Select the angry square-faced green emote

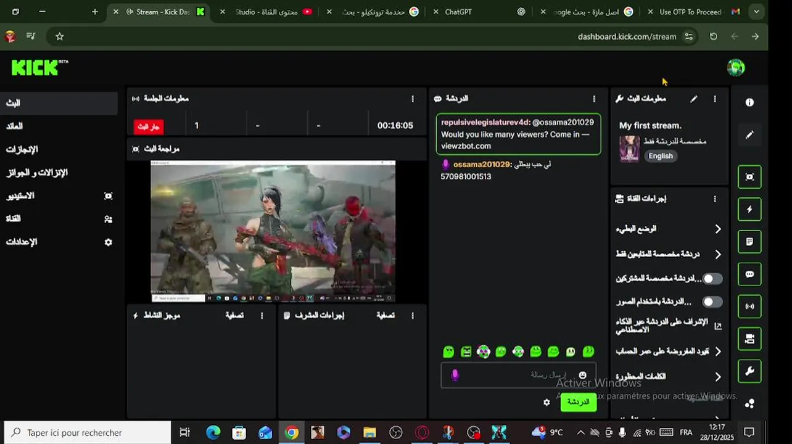466,351
